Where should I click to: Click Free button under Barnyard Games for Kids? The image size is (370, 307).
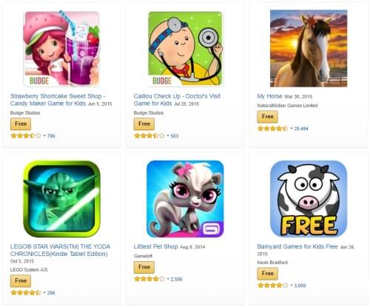(x=268, y=274)
